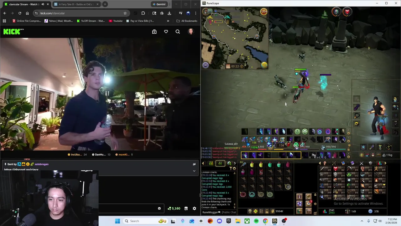401x226 pixels.
Task: Click the Windows taskbar Search box
Action: [145, 221]
